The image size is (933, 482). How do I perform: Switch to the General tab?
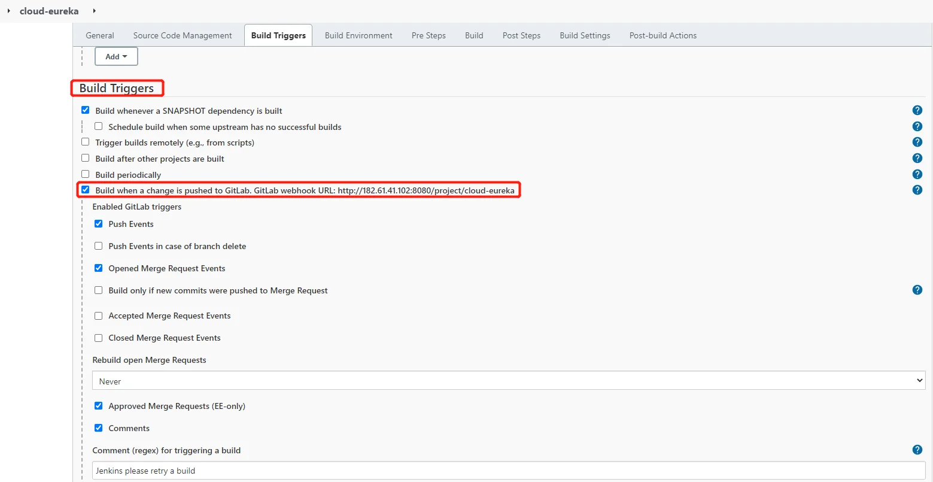click(x=100, y=35)
